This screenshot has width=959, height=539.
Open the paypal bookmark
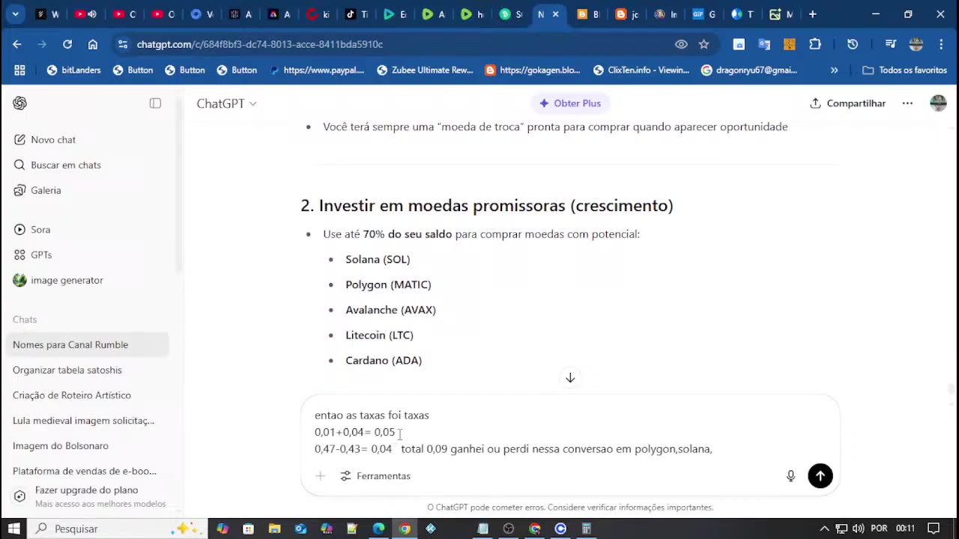(x=317, y=70)
